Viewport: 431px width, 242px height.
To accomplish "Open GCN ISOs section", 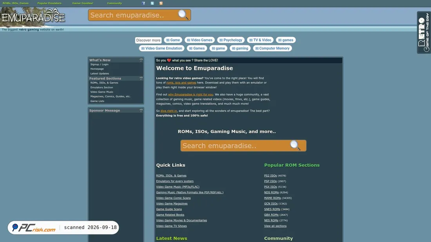I will [271, 204].
